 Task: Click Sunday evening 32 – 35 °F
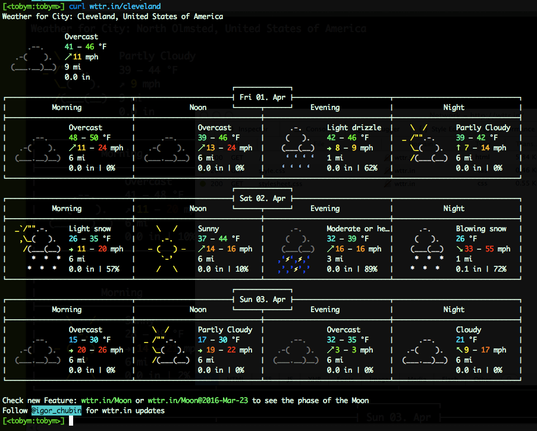(348, 339)
